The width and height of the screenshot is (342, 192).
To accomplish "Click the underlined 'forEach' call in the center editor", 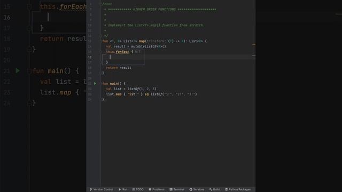I will (122, 52).
